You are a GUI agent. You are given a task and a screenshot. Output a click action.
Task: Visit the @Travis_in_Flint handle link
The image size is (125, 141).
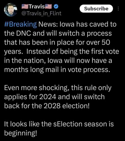point(41,13)
